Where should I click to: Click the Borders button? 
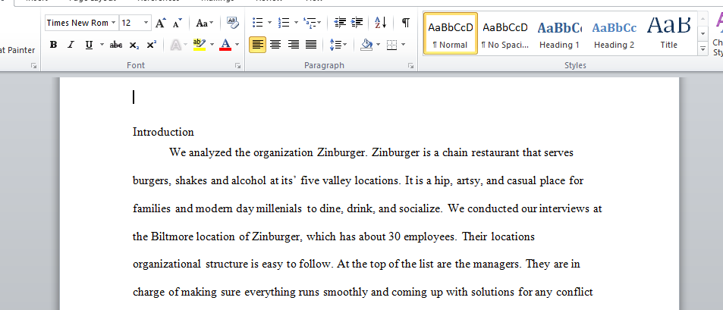pyautogui.click(x=392, y=45)
